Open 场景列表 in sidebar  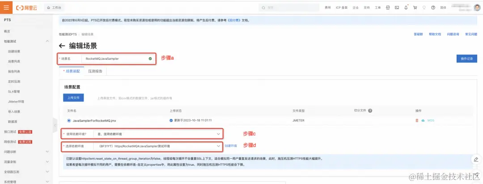coord(14,61)
